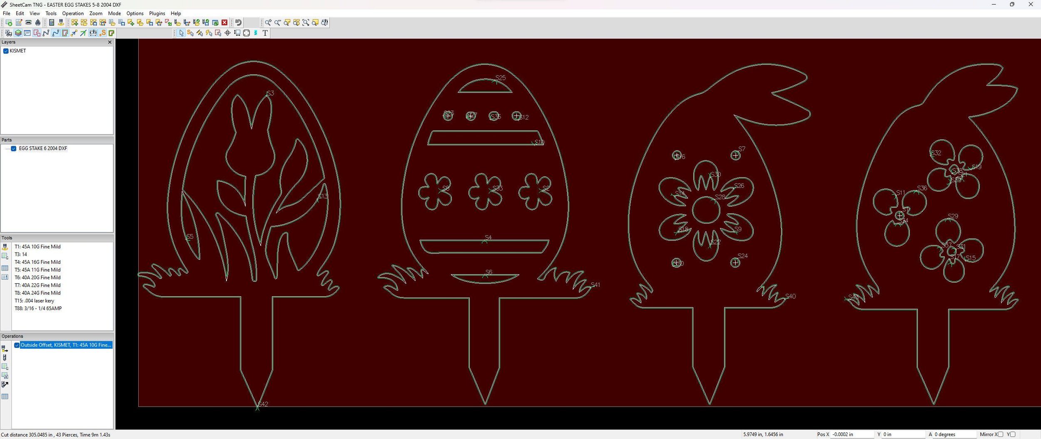Select the S pointer start point mode
The width and height of the screenshot is (1041, 439).
[x=190, y=33]
